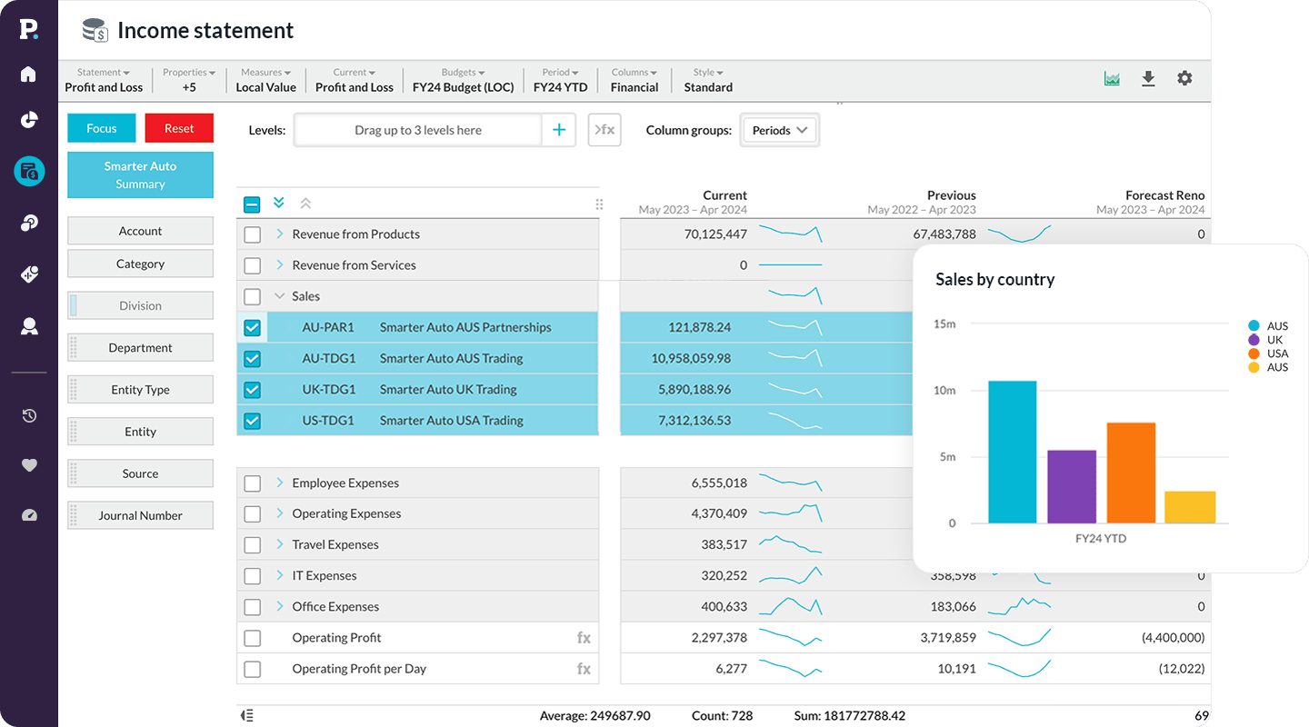Screen dimensions: 1309x727
Task: Open the Budgets menu
Action: click(463, 80)
